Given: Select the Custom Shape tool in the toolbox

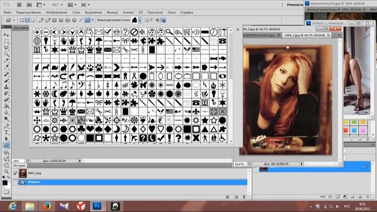Looking at the screenshot, I should (x=6, y=145).
